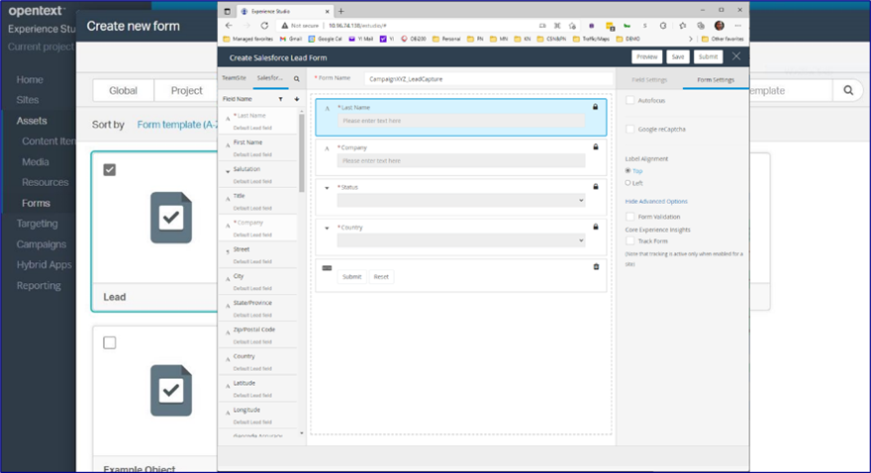Click the lock icon on the Status field
This screenshot has width=871, height=473.
coord(596,187)
